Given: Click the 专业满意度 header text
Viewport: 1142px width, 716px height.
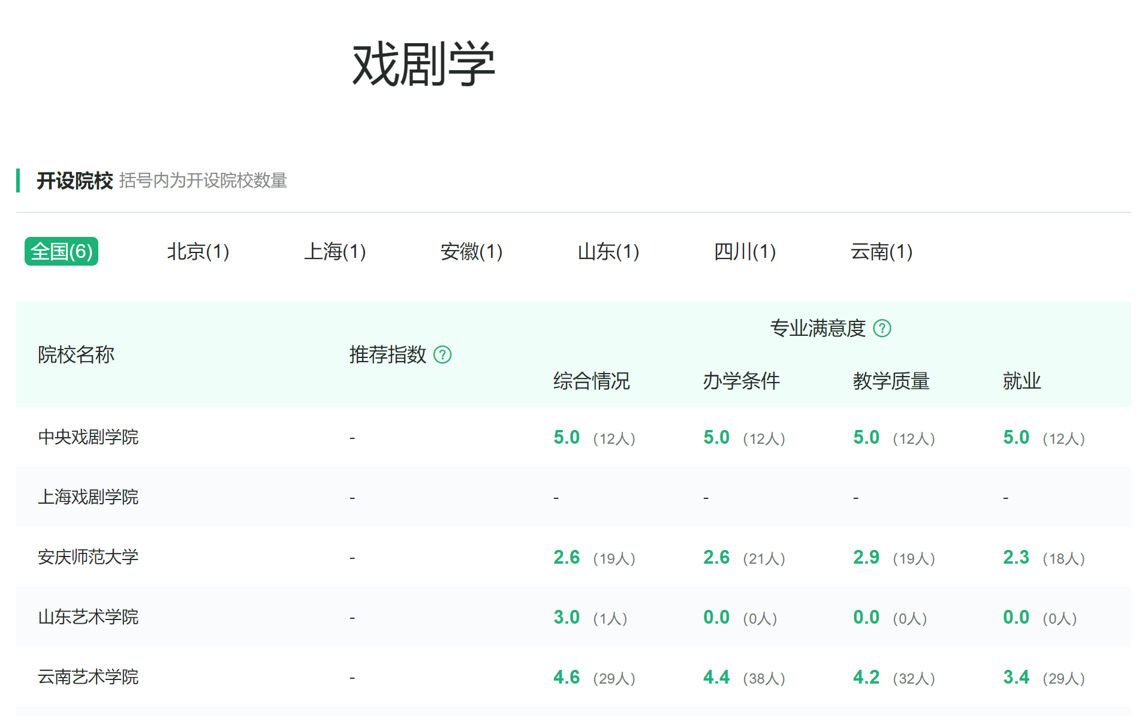Looking at the screenshot, I should [x=818, y=328].
